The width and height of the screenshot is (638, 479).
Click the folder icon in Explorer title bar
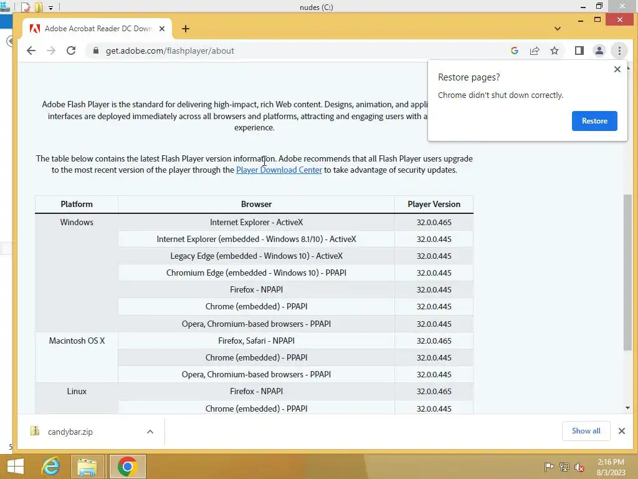click(x=39, y=7)
